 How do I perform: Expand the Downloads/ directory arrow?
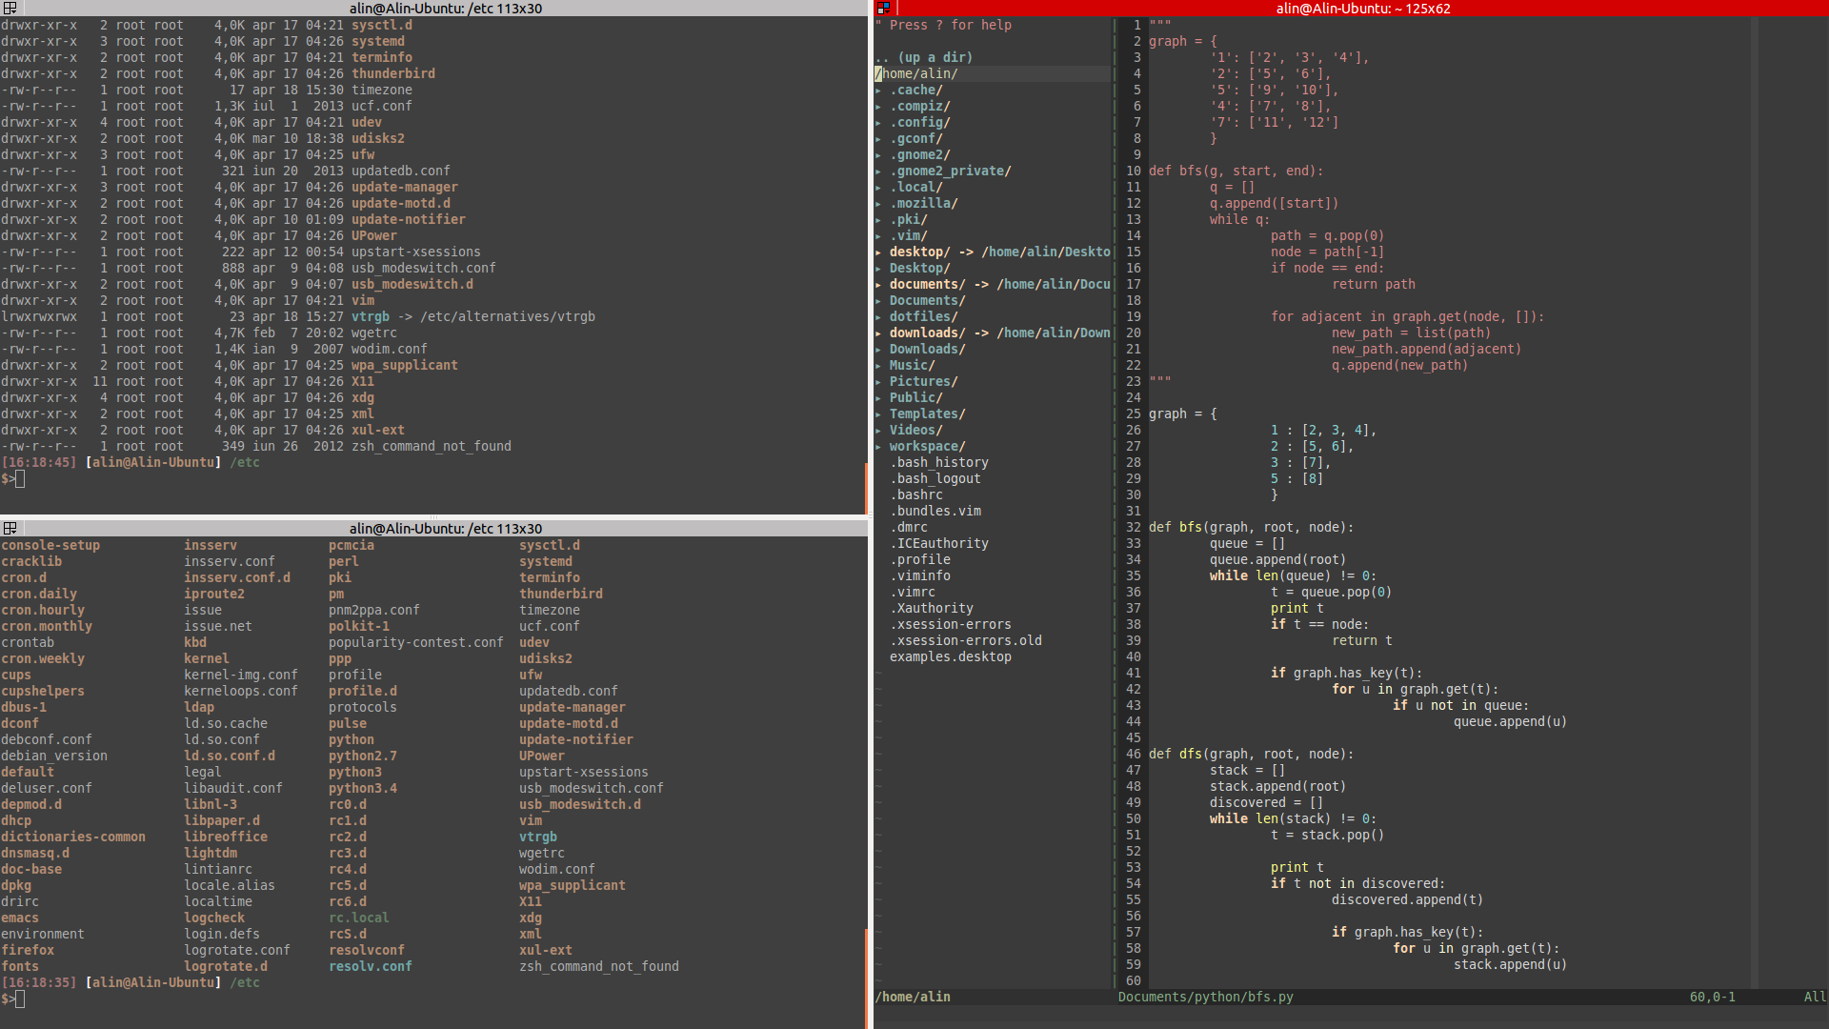(x=878, y=350)
